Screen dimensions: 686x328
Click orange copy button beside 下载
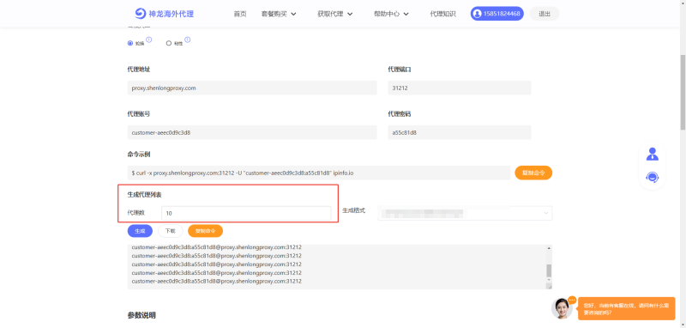pos(205,231)
